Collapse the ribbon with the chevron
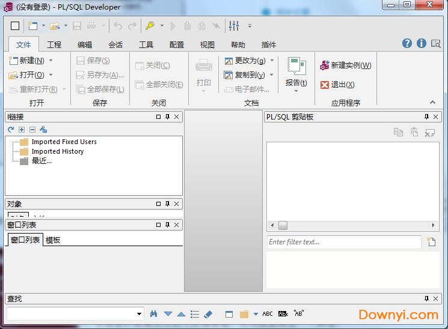The width and height of the screenshot is (448, 329). [x=432, y=103]
